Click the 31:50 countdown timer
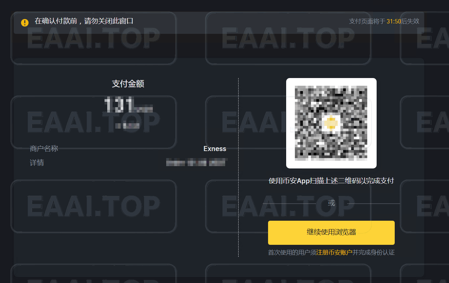Image resolution: width=449 pixels, height=283 pixels. coord(394,21)
